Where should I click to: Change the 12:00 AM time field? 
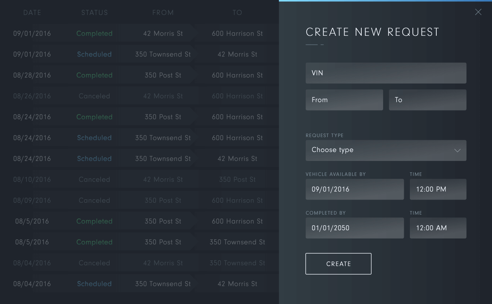tap(438, 228)
